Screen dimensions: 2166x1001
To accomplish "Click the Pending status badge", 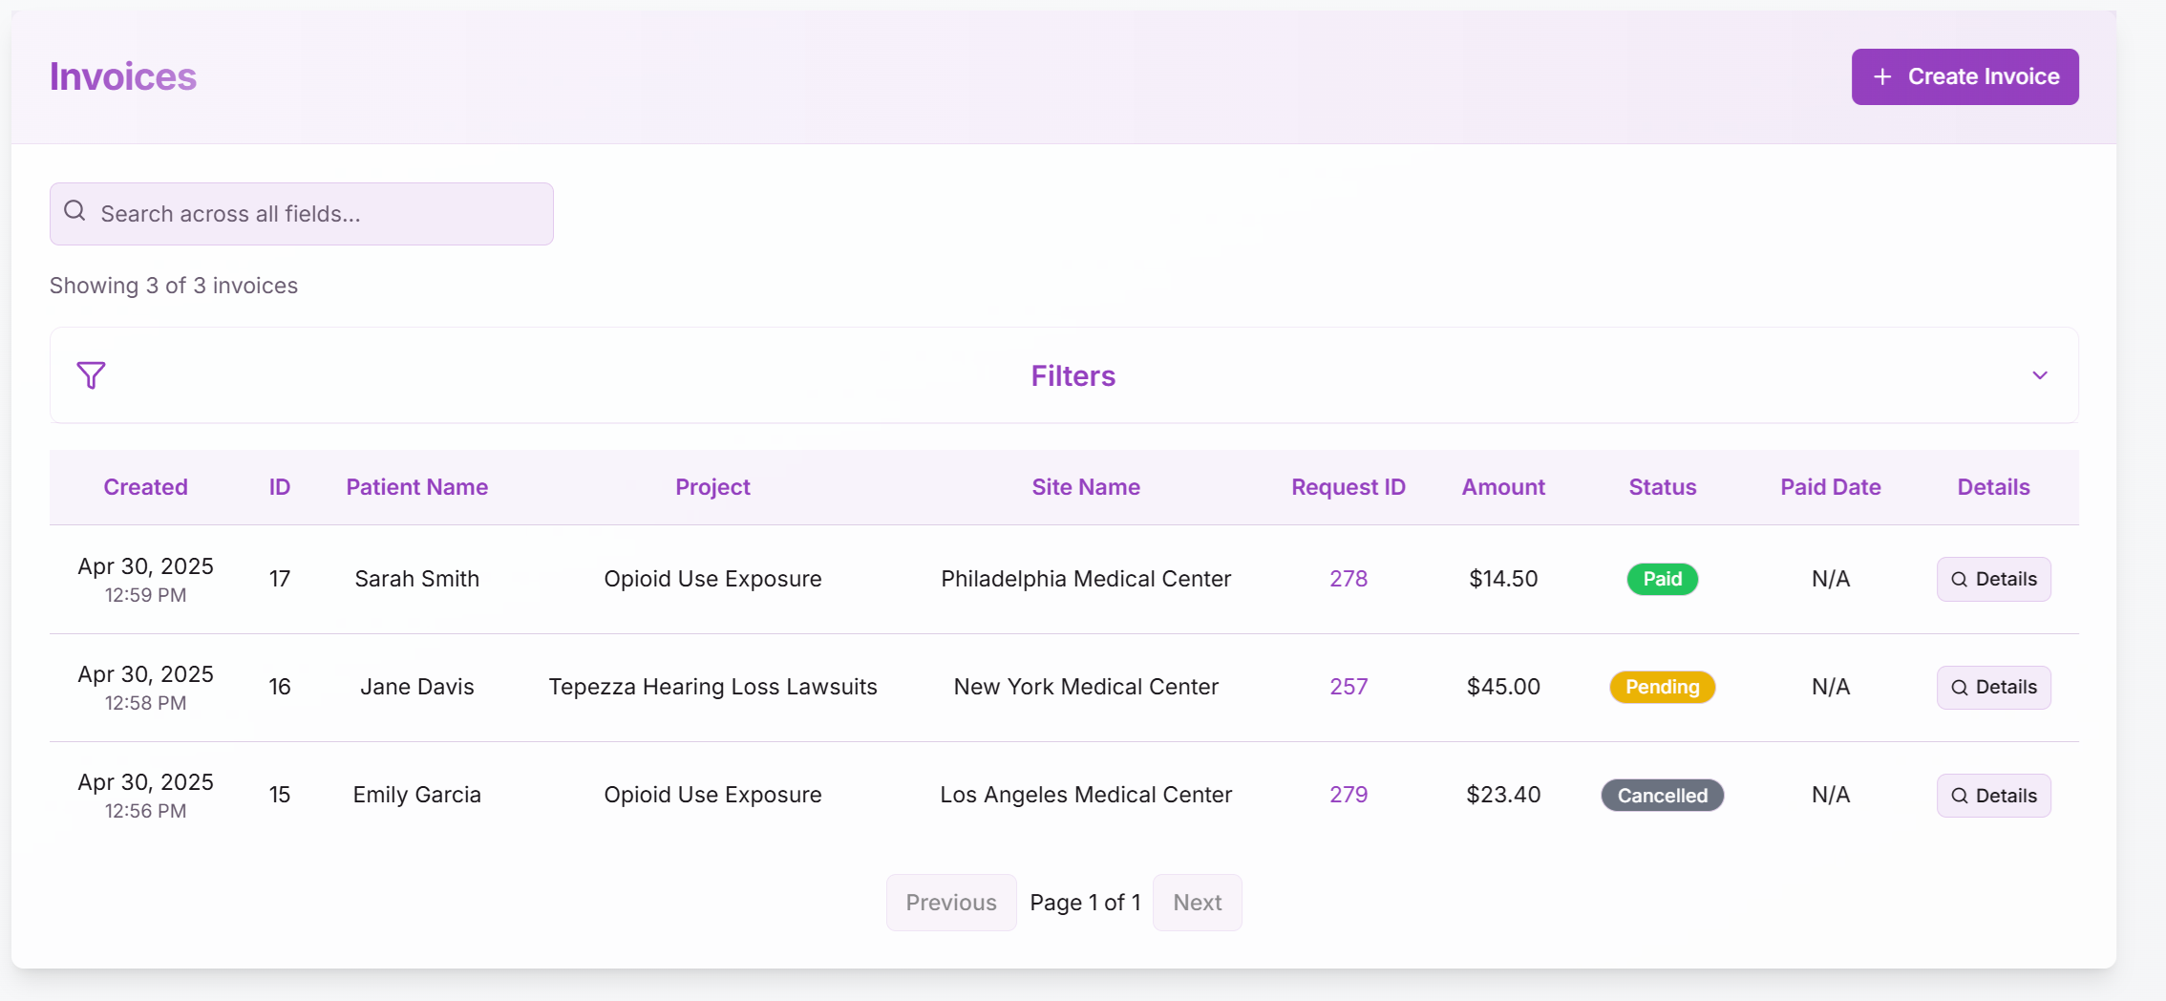I will 1662,687.
